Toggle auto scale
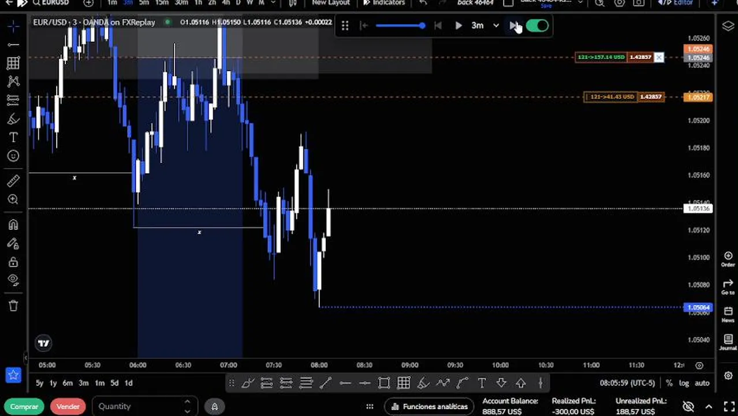738x416 pixels. click(x=702, y=383)
